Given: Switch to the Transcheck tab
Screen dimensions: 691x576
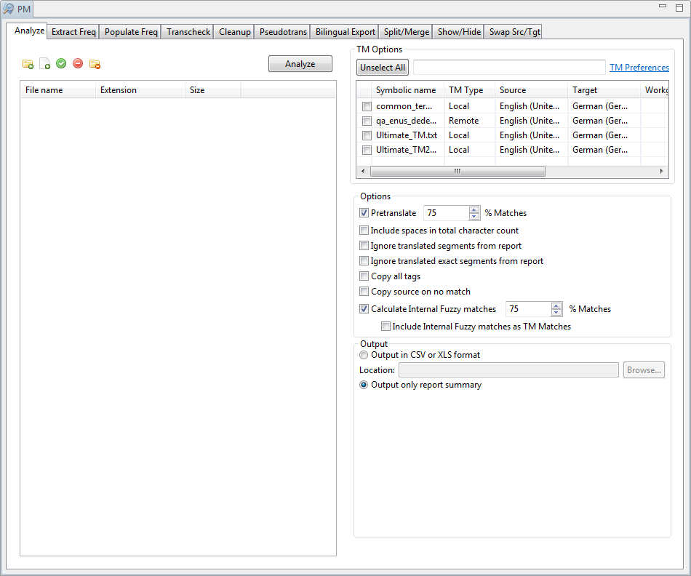Looking at the screenshot, I should pyautogui.click(x=188, y=32).
